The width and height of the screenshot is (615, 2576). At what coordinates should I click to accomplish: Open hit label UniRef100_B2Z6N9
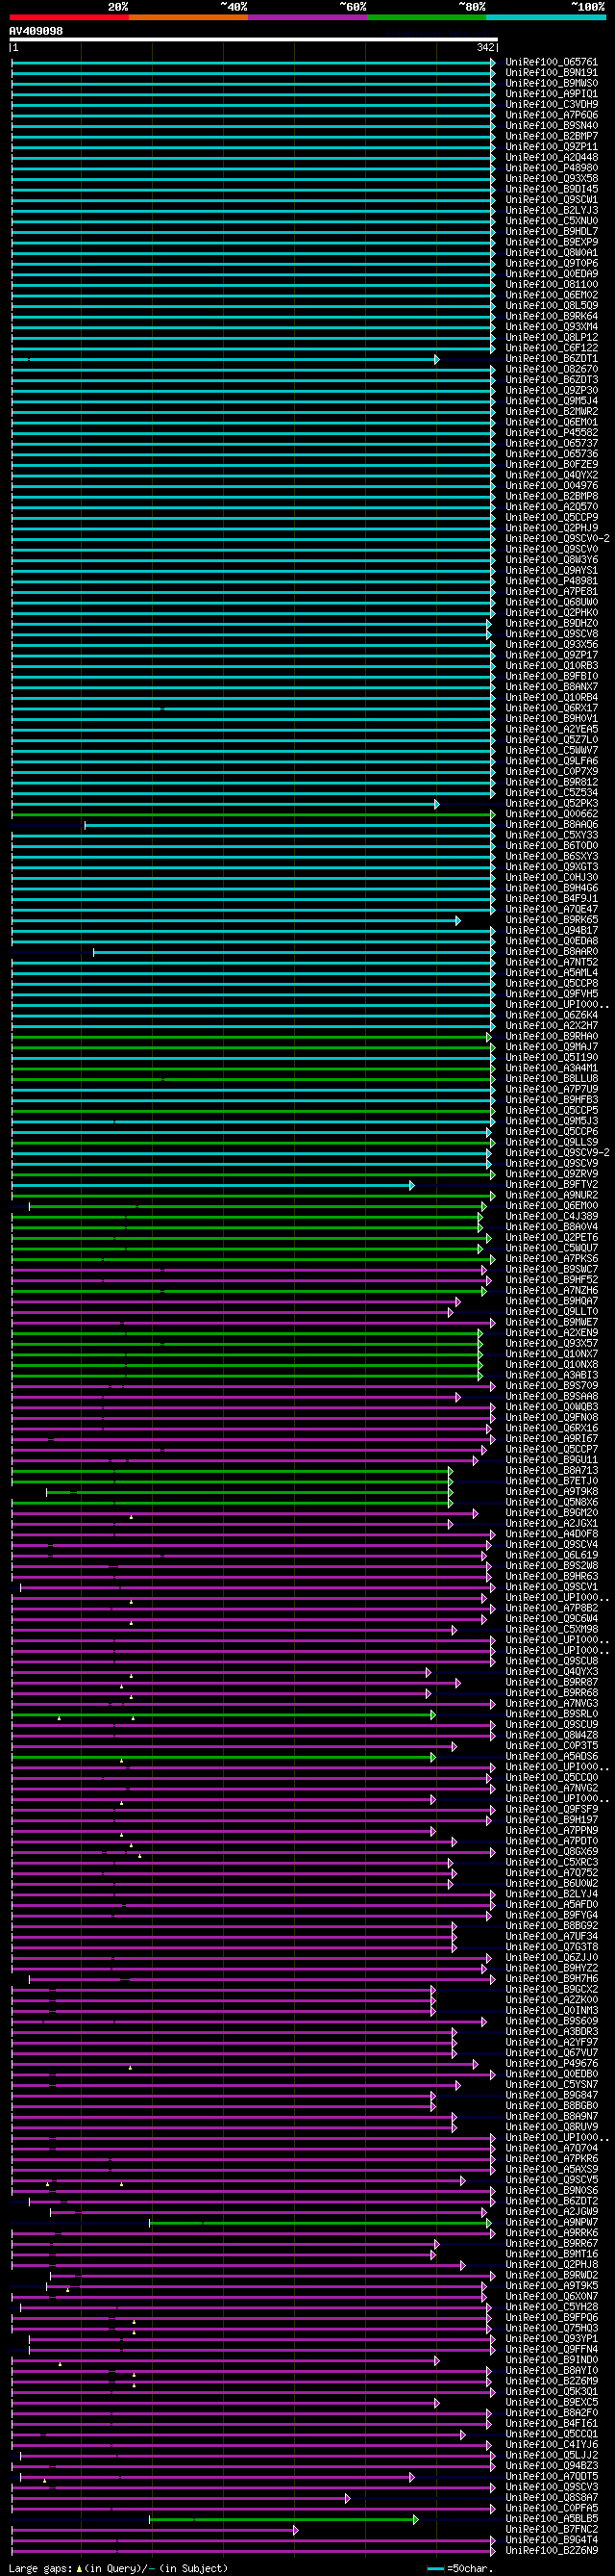tap(553, 2552)
